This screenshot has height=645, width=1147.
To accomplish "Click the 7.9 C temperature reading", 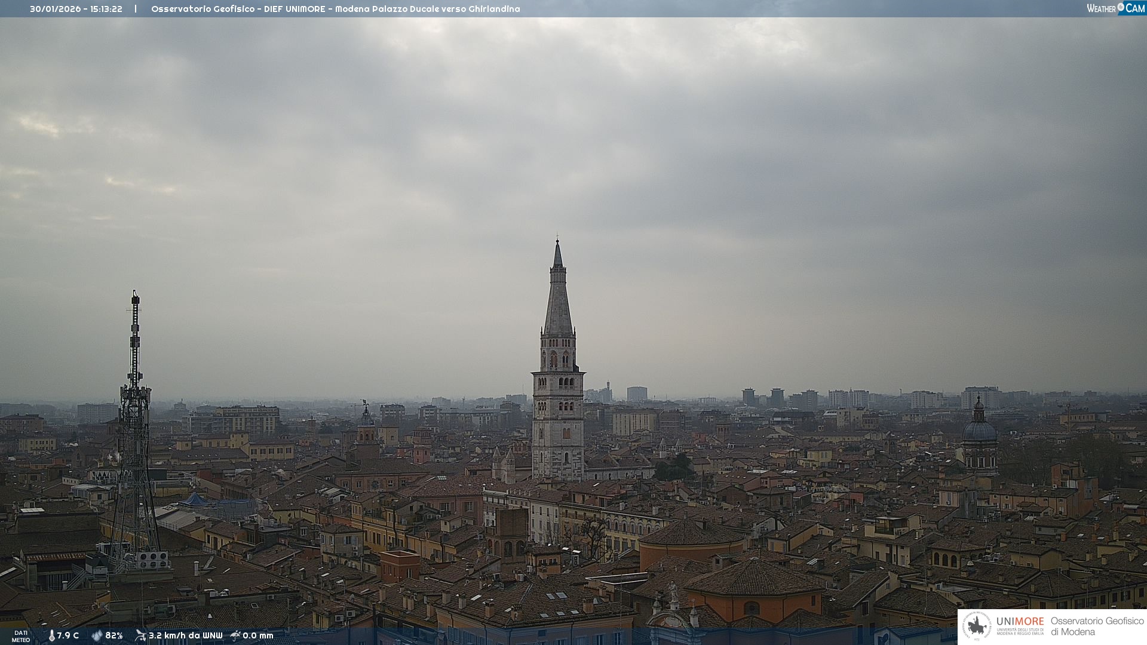I will (68, 635).
